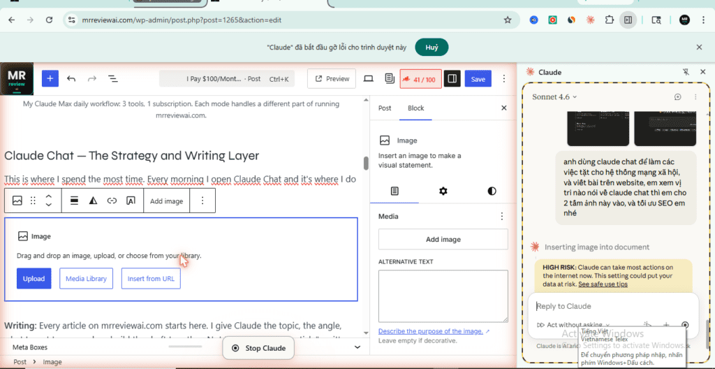Insert link on the image block
Image resolution: width=715 pixels, height=369 pixels.
(x=112, y=201)
